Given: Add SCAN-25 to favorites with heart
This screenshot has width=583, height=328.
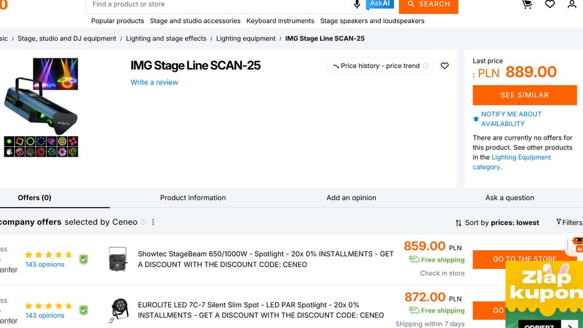Looking at the screenshot, I should point(445,66).
